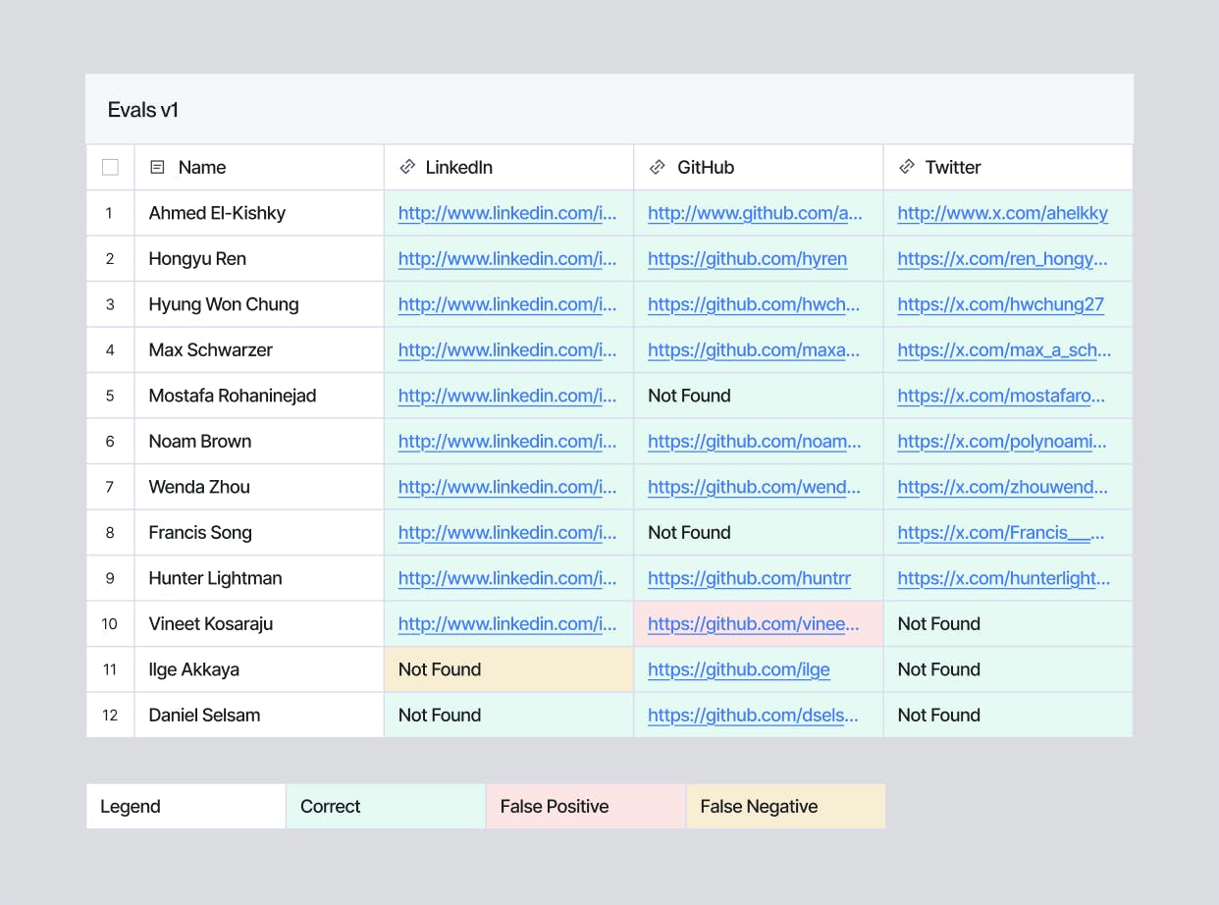The width and height of the screenshot is (1219, 905).
Task: Click row number 5 for Mostafa Rohaninejad
Action: click(x=110, y=397)
